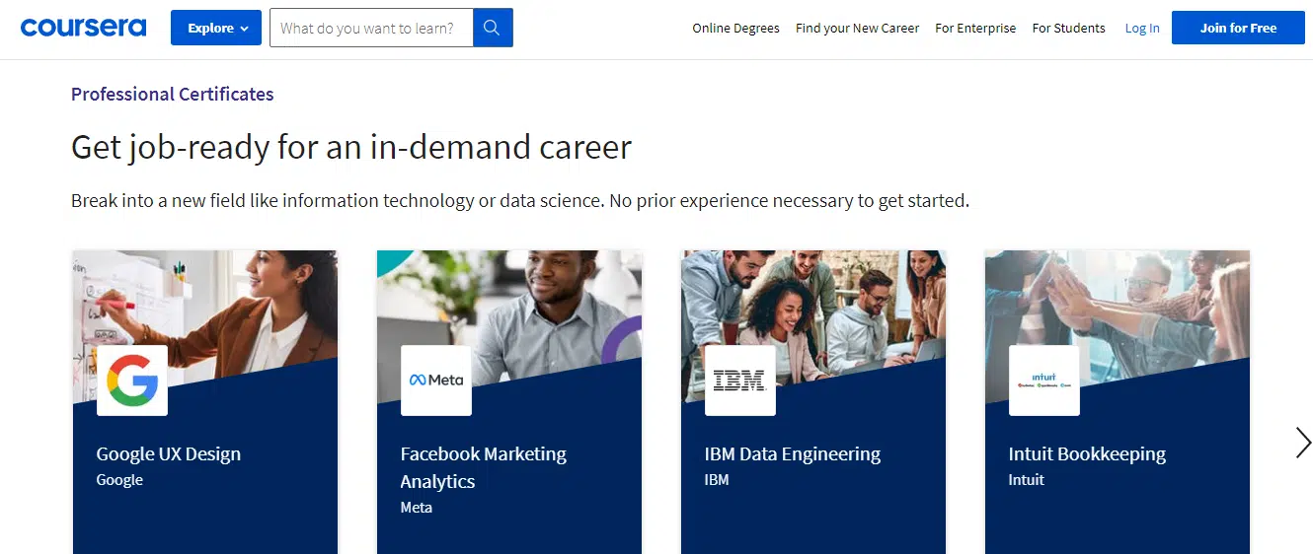Viewport: 1313px width, 554px height.
Task: Show next certificates with right arrow
Action: coord(1303,443)
